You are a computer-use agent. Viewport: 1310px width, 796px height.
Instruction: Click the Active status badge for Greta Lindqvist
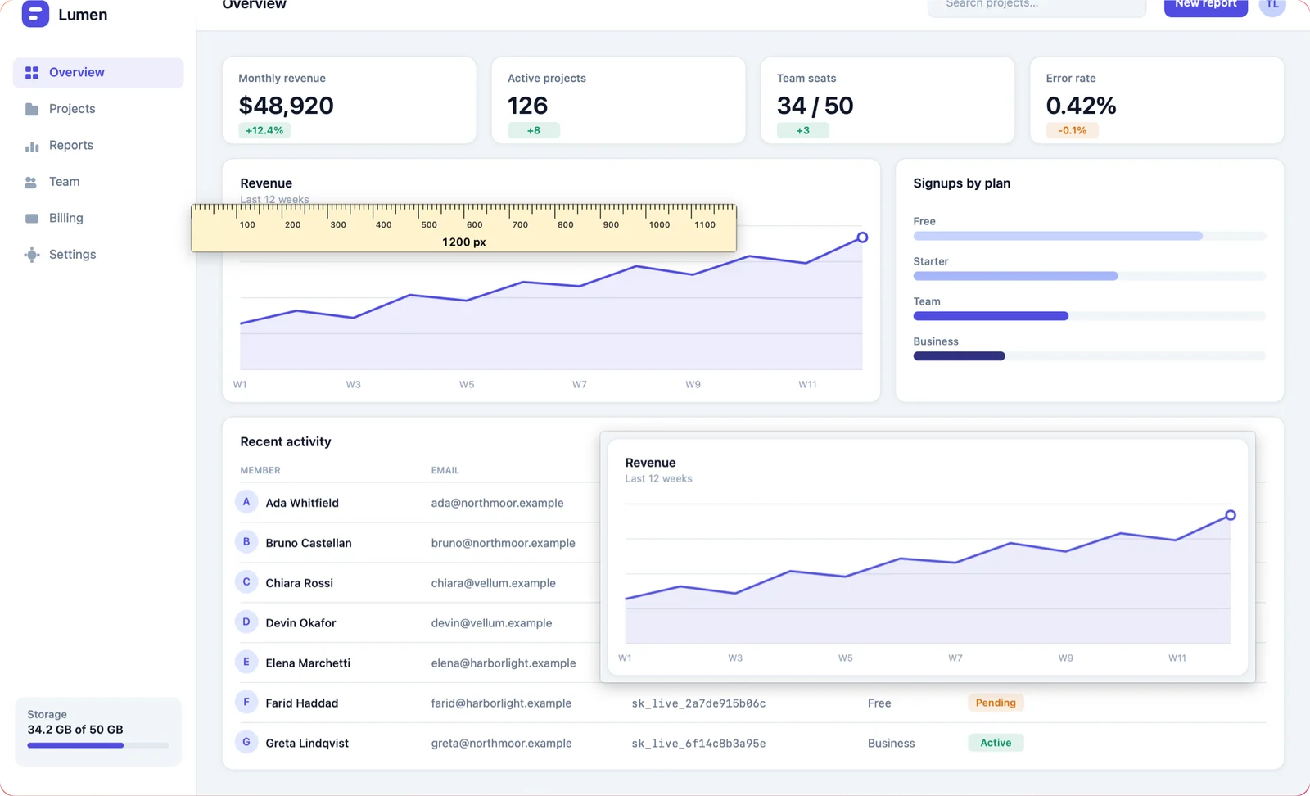click(x=996, y=743)
